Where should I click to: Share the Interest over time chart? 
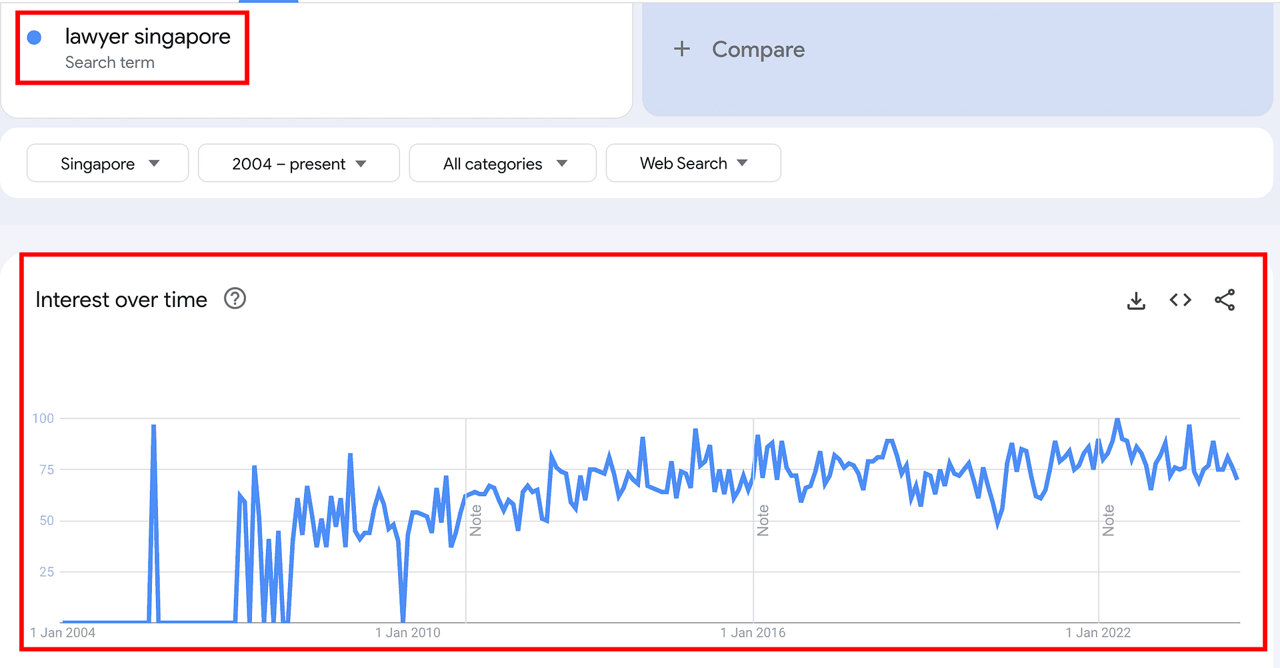pos(1225,300)
